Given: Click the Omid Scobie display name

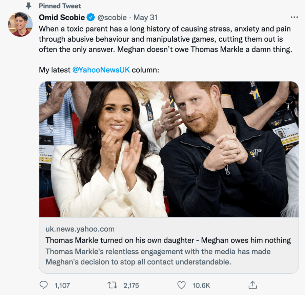Looking at the screenshot, I should pyautogui.click(x=62, y=17).
